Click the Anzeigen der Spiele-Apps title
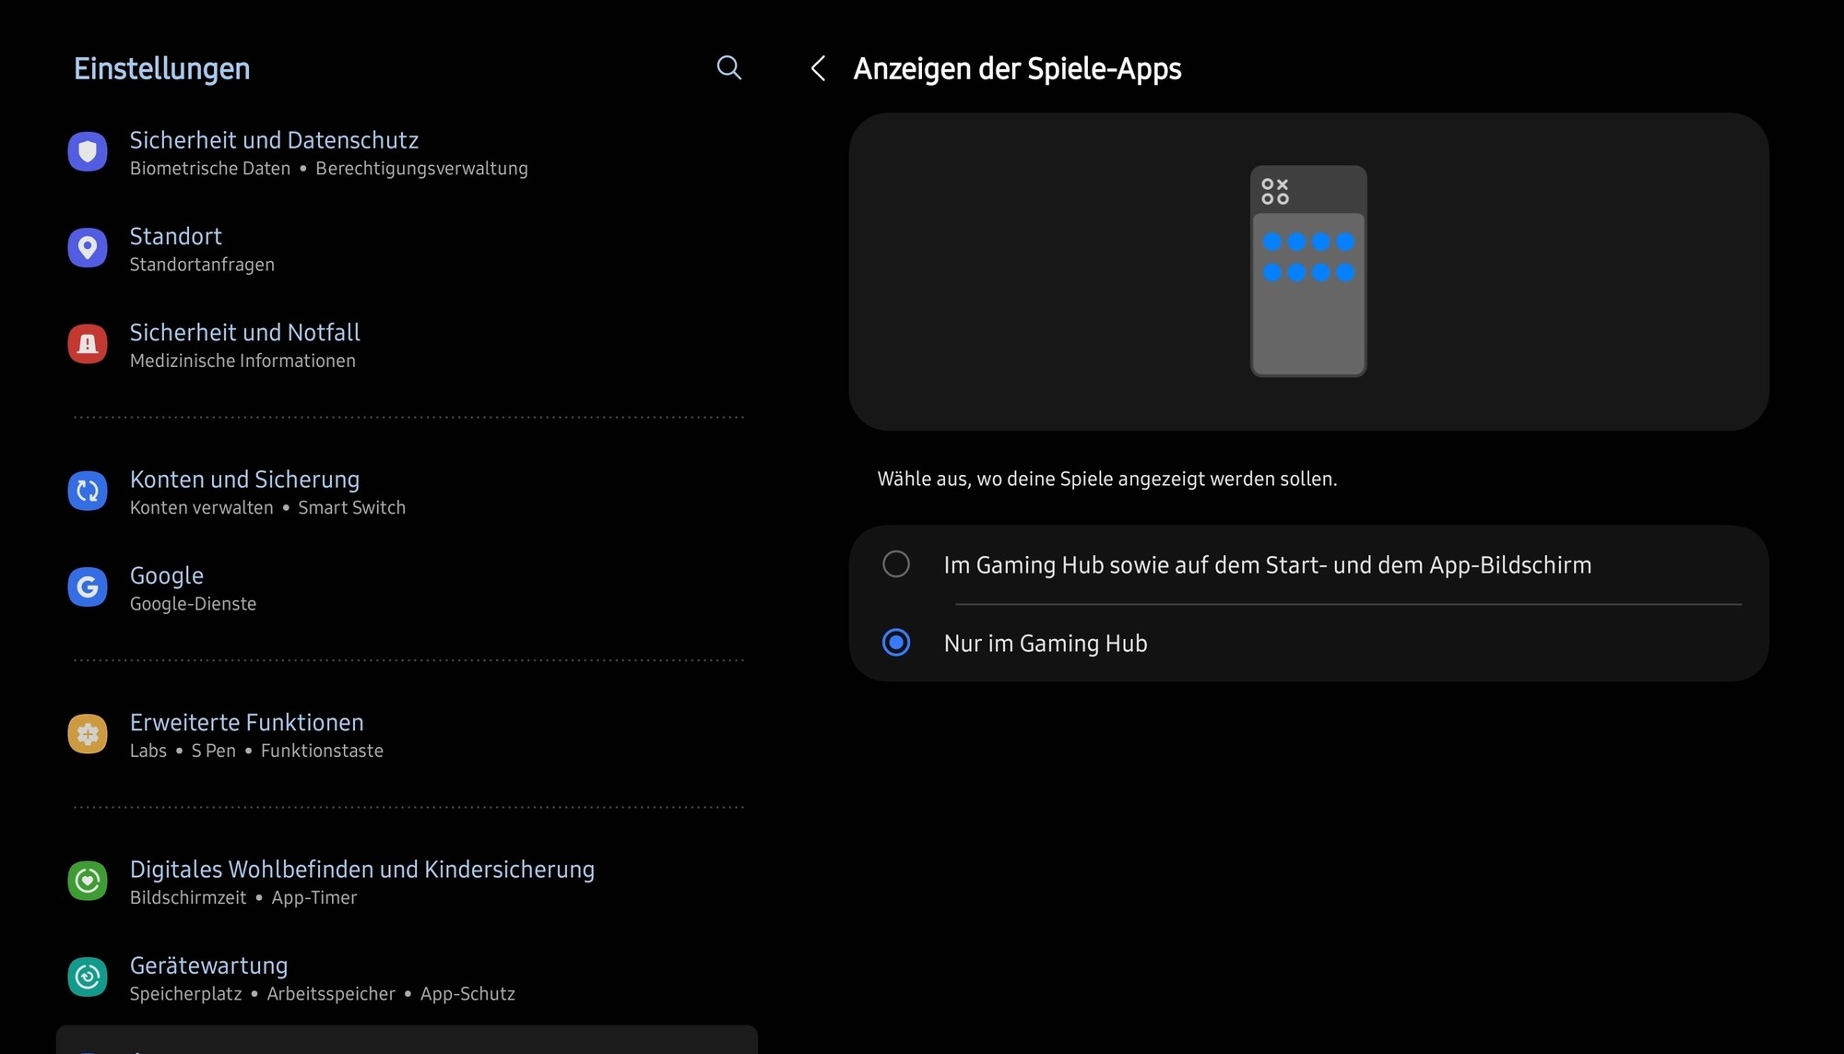Image resolution: width=1844 pixels, height=1054 pixels. pyautogui.click(x=1017, y=69)
